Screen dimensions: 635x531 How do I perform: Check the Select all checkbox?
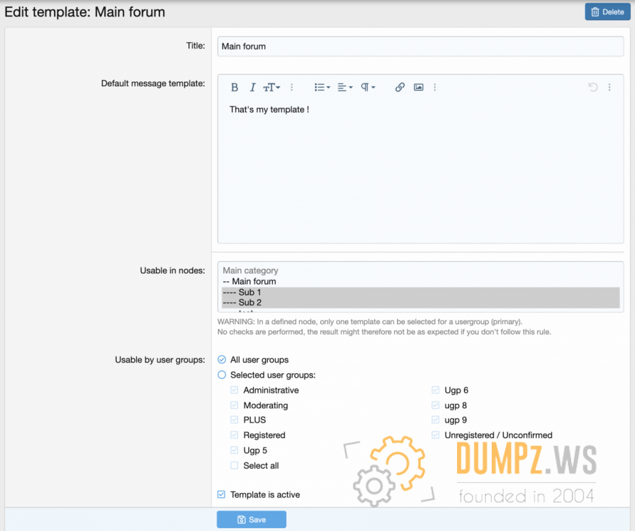tap(234, 465)
